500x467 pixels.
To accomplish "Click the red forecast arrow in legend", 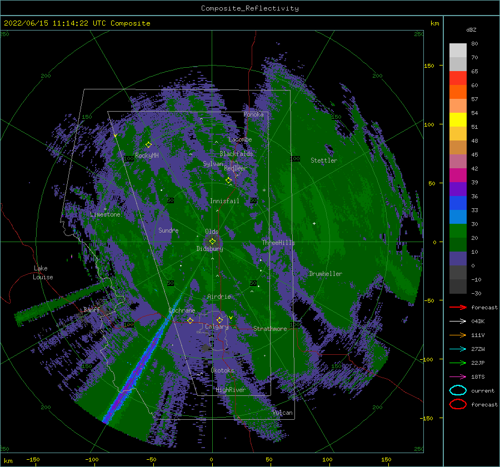I will [x=458, y=307].
